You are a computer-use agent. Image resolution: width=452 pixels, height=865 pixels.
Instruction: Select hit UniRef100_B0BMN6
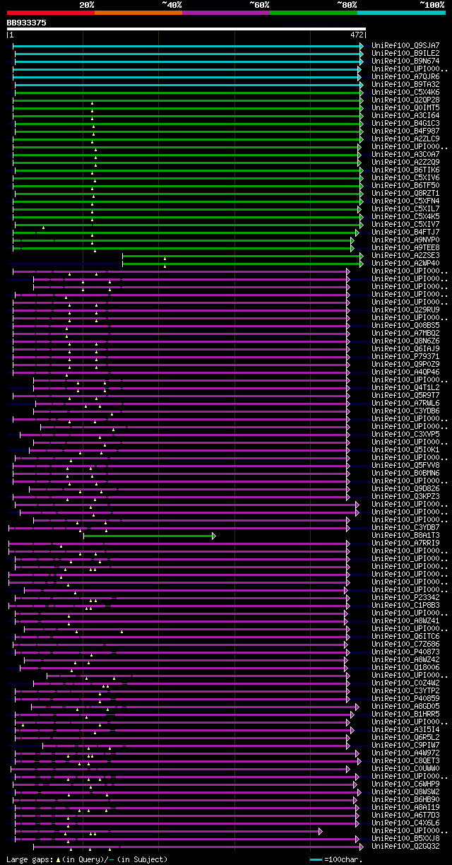tap(405, 473)
